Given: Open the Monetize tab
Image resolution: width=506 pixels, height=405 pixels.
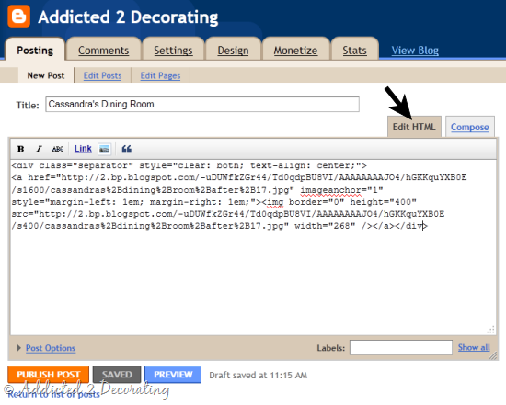Looking at the screenshot, I should pyautogui.click(x=295, y=51).
